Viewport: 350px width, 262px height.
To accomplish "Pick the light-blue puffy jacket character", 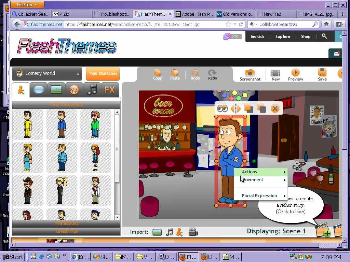I will coord(62,158).
